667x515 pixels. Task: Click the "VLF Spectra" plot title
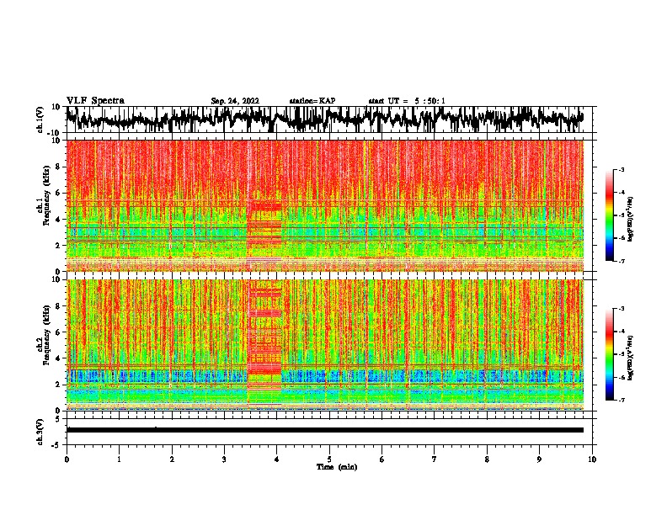point(95,101)
